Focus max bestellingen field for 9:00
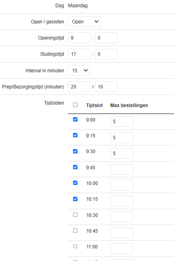This screenshot has height=261, width=174. coord(122,122)
